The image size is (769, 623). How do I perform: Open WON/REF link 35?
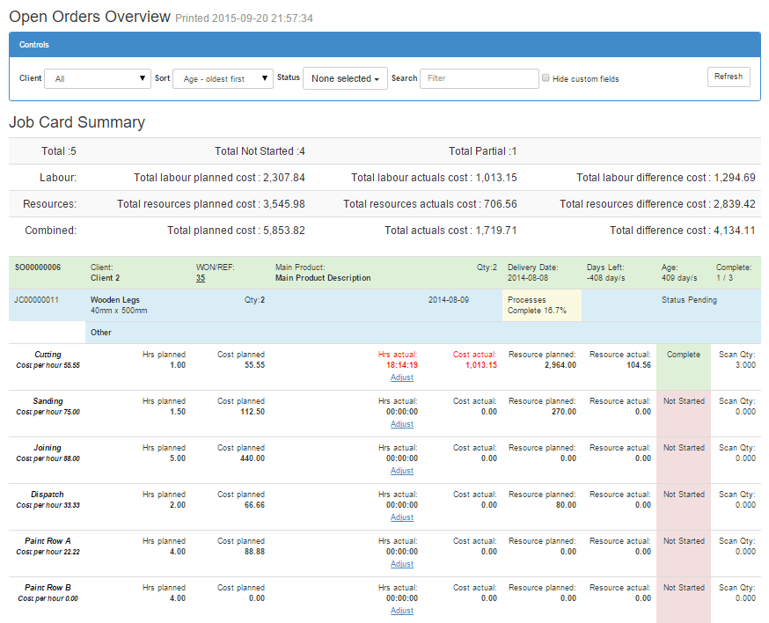coord(201,278)
